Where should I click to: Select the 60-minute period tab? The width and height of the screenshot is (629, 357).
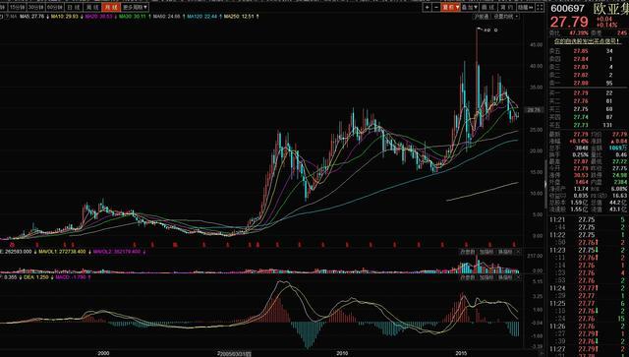[55, 7]
